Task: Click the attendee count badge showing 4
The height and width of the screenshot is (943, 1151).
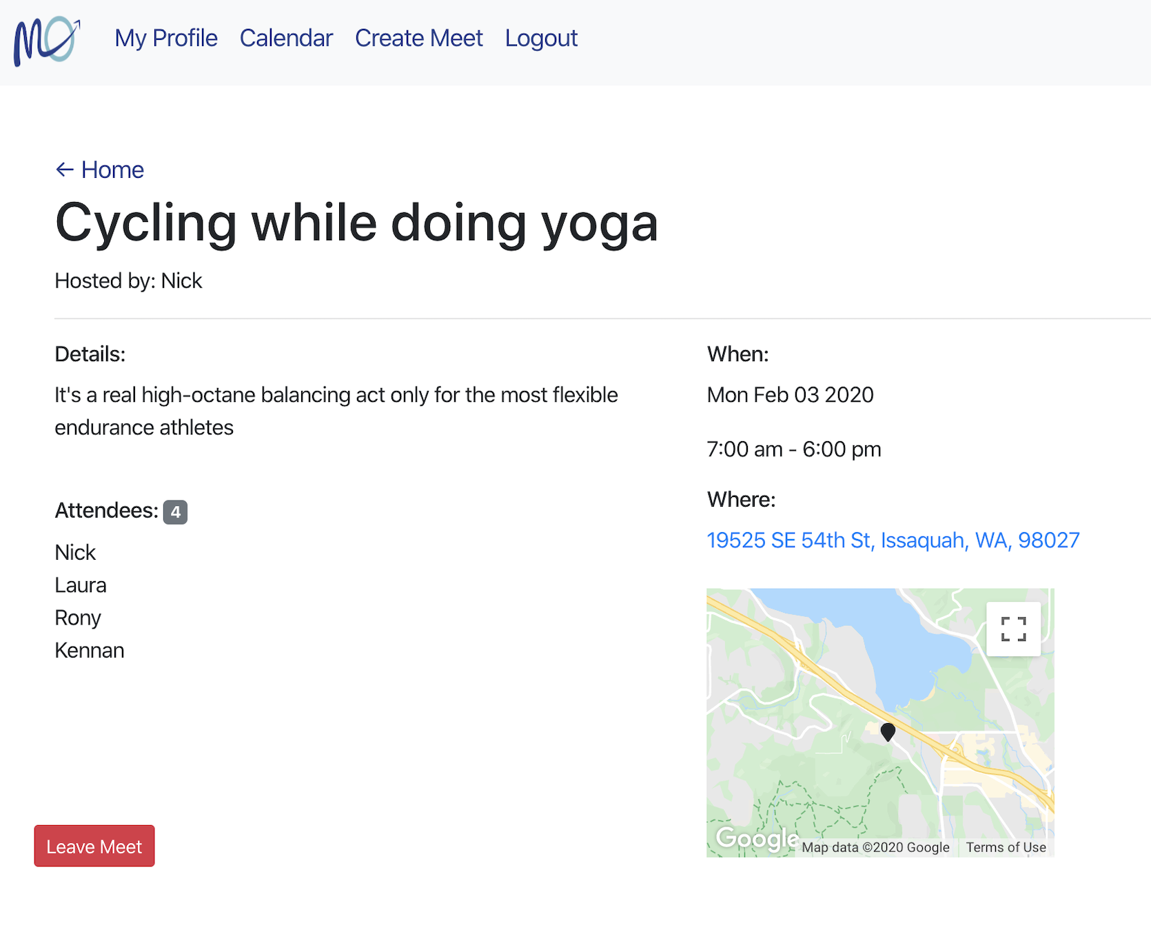Action: click(175, 512)
